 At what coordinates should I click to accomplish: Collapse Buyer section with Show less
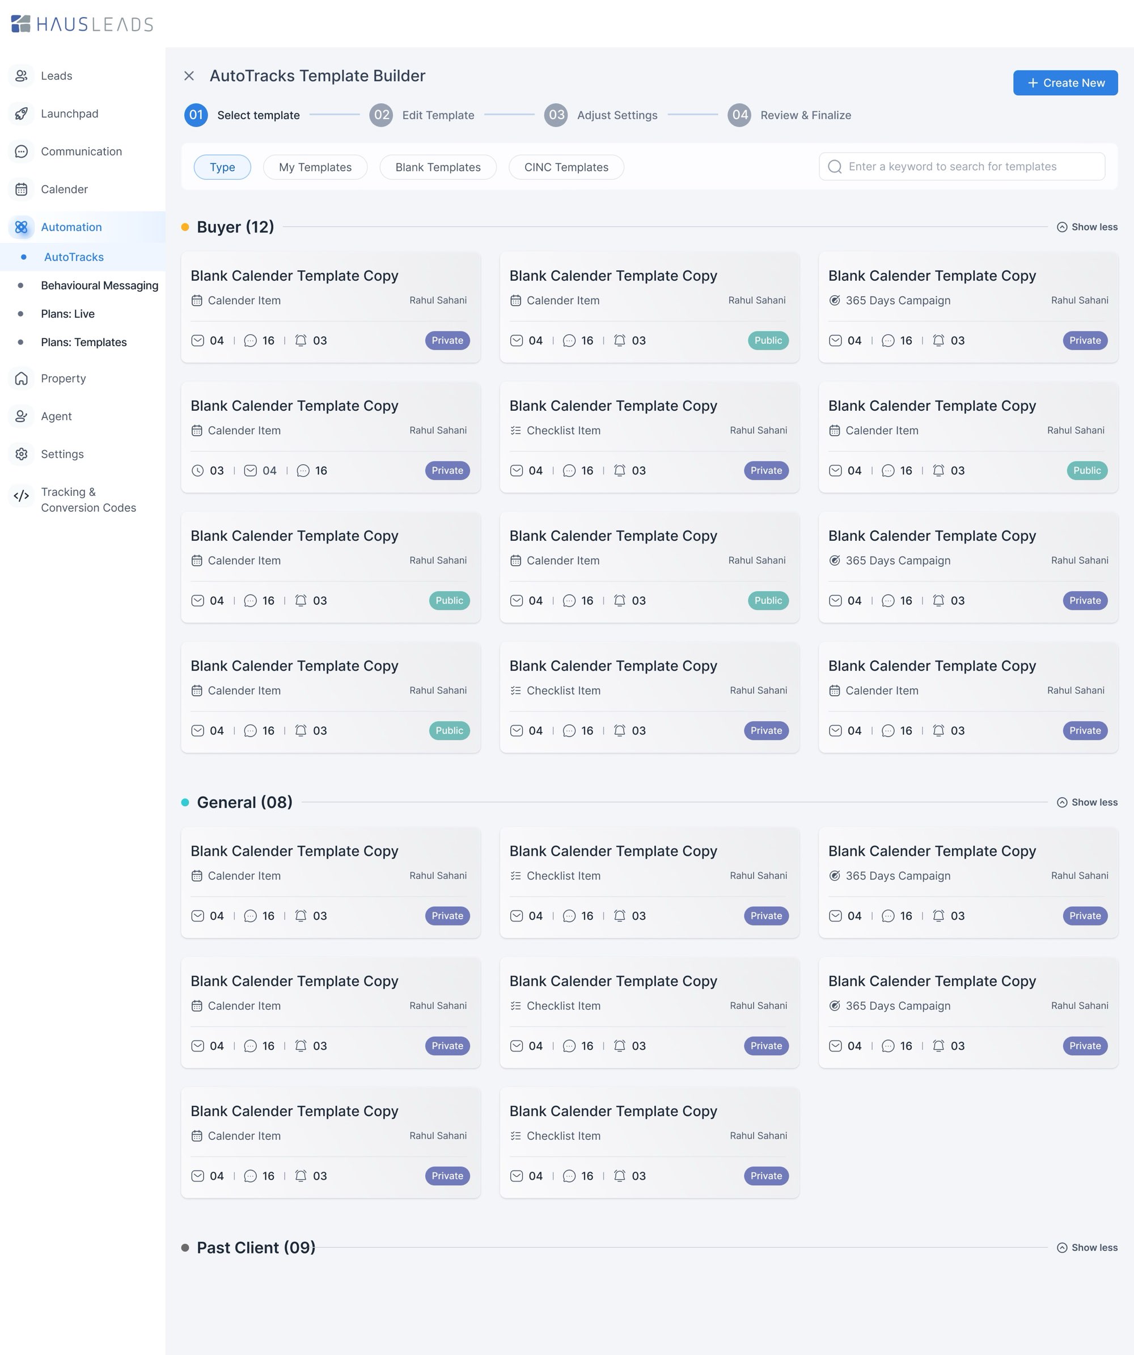(x=1087, y=227)
